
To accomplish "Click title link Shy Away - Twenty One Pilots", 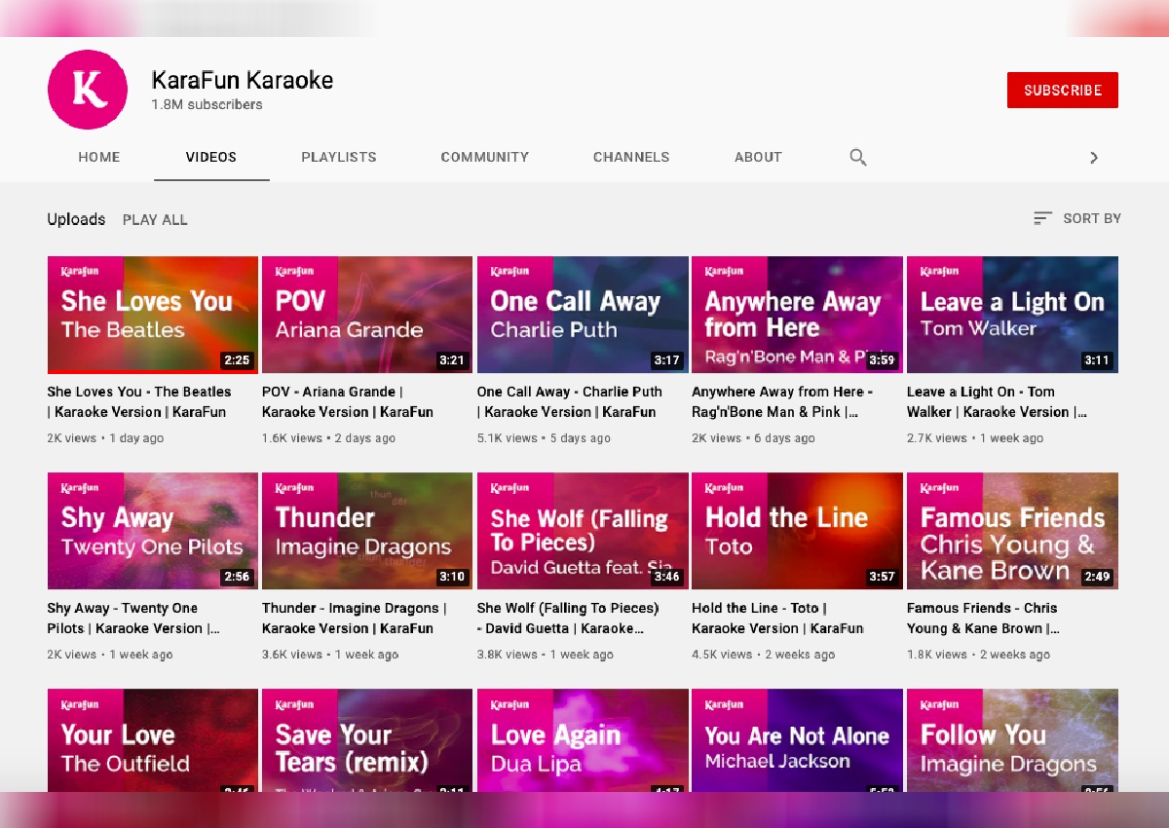I will tap(134, 618).
